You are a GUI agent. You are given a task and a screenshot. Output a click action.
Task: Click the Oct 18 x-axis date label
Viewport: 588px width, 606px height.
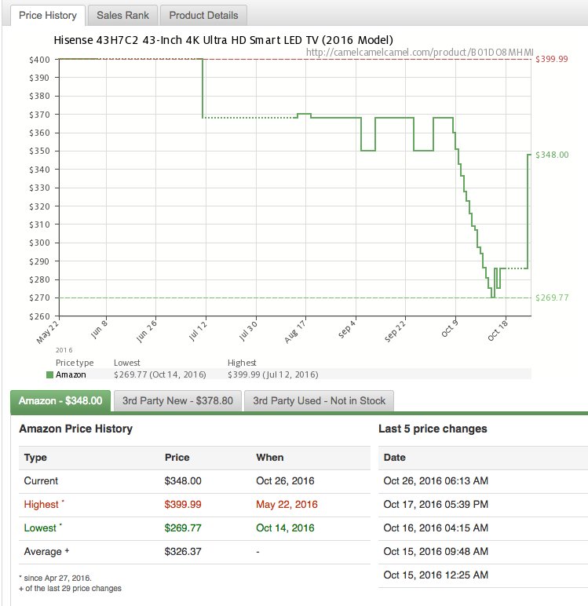[497, 330]
